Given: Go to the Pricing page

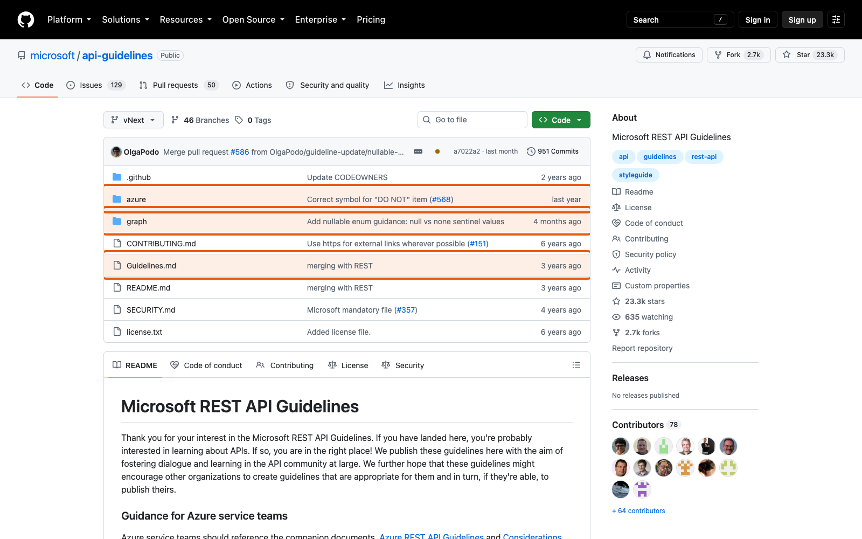Looking at the screenshot, I should pos(371,19).
